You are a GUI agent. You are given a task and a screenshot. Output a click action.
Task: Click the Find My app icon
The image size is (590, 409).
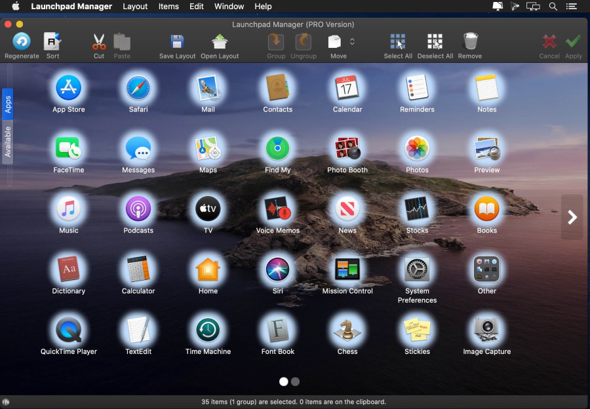click(278, 148)
